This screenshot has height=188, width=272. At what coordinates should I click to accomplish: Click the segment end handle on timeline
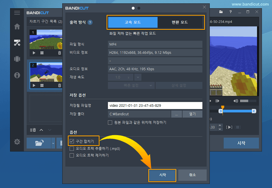pos(254,111)
